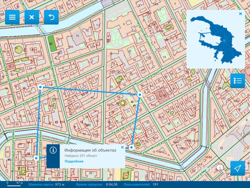Tap the location arrow navigation button
Image resolution: width=250 pixels, height=188 pixels.
coord(238,168)
